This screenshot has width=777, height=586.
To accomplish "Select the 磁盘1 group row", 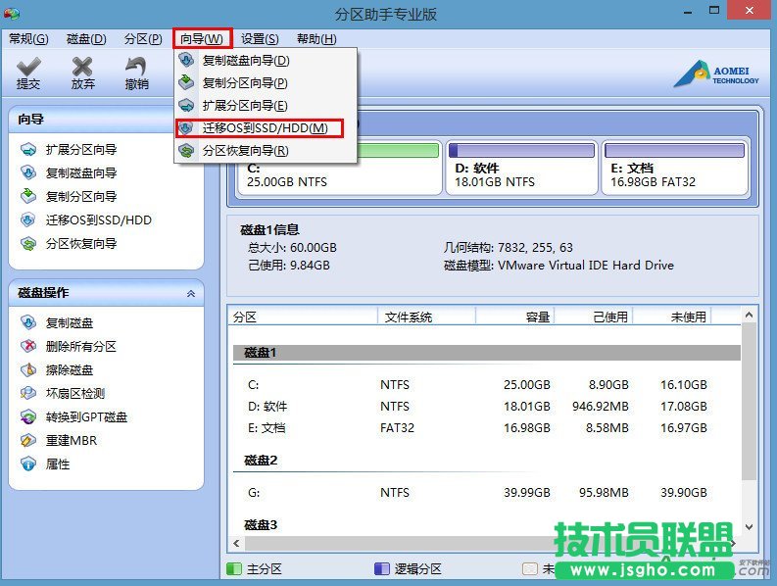I will click(x=487, y=353).
